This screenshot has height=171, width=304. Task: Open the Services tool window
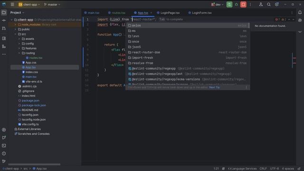[x=4, y=130]
